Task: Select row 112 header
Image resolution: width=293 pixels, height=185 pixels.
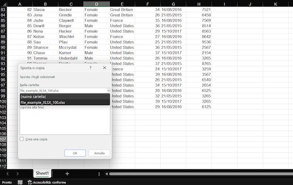Action: pyautogui.click(x=3, y=166)
